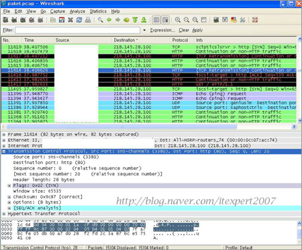The image size is (302, 250).
Task: Toggle packet list colorization
Action: pyautogui.click(x=156, y=20)
